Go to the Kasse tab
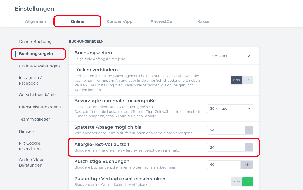303x190 pixels. point(203,21)
